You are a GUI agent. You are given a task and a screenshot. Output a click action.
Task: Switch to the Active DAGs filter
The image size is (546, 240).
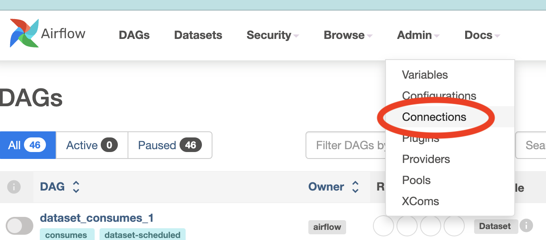click(x=91, y=145)
